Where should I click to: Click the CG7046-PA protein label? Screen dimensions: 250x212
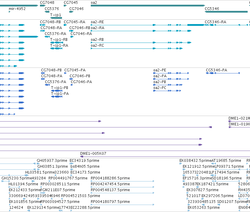[81, 82]
